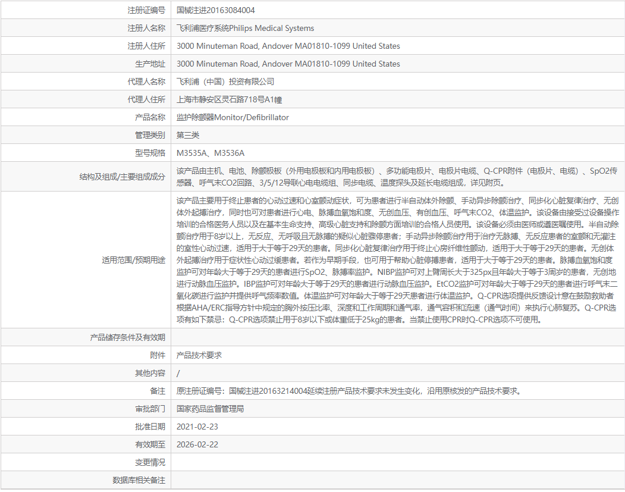Select the 生产地址 label
Screen dimensions: 625x492
[150, 64]
